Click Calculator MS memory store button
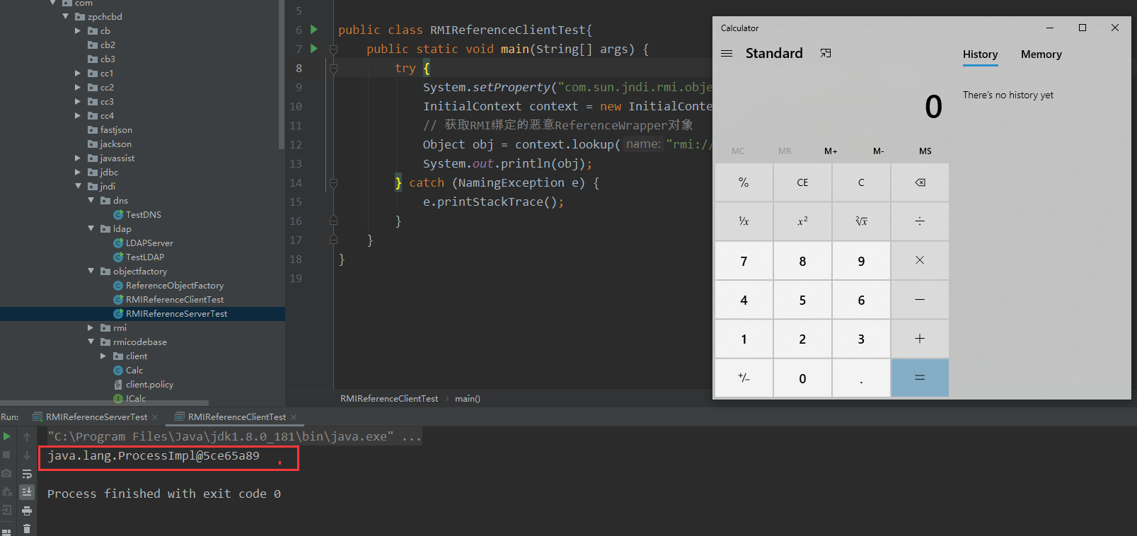The image size is (1137, 536). [925, 151]
